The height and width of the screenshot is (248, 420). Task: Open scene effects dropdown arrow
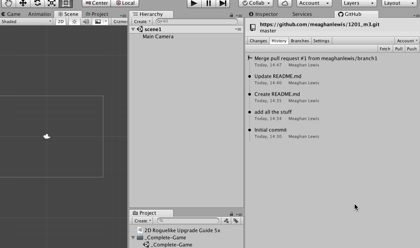tap(106, 21)
